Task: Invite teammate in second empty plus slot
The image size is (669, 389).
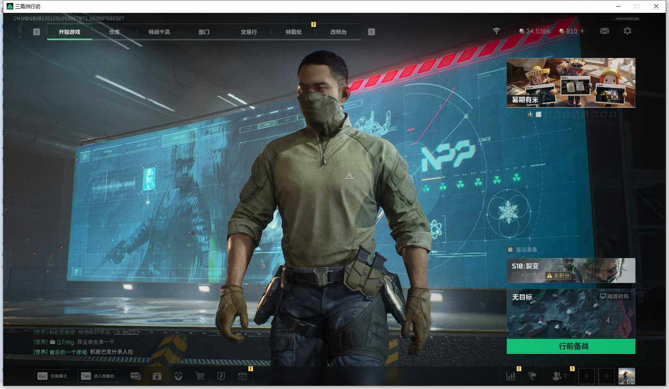Action: tap(606, 376)
